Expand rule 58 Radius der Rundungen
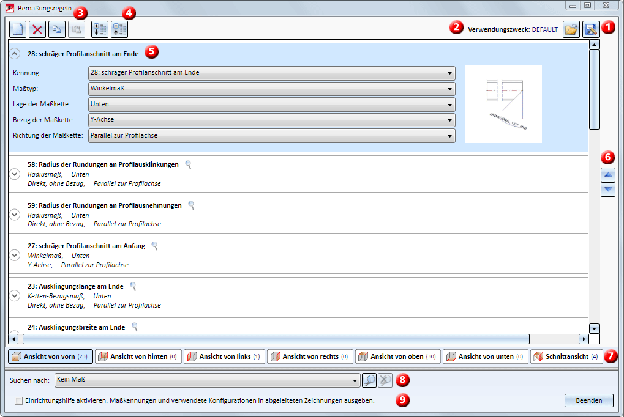Image resolution: width=624 pixels, height=417 pixels. click(x=15, y=174)
